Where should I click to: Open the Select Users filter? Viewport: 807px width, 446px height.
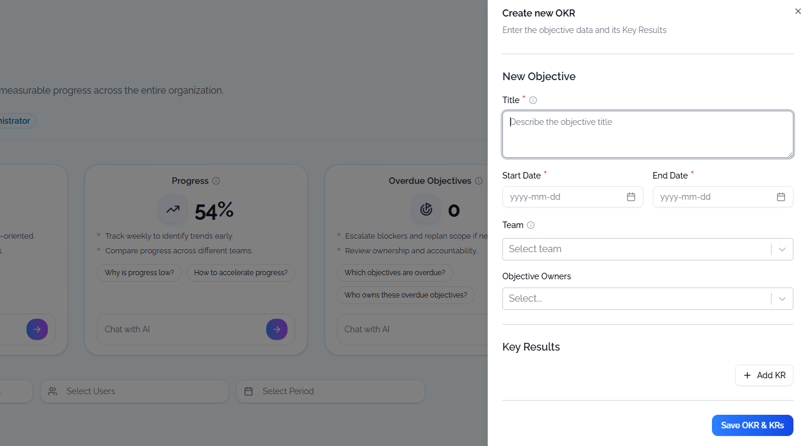click(135, 391)
